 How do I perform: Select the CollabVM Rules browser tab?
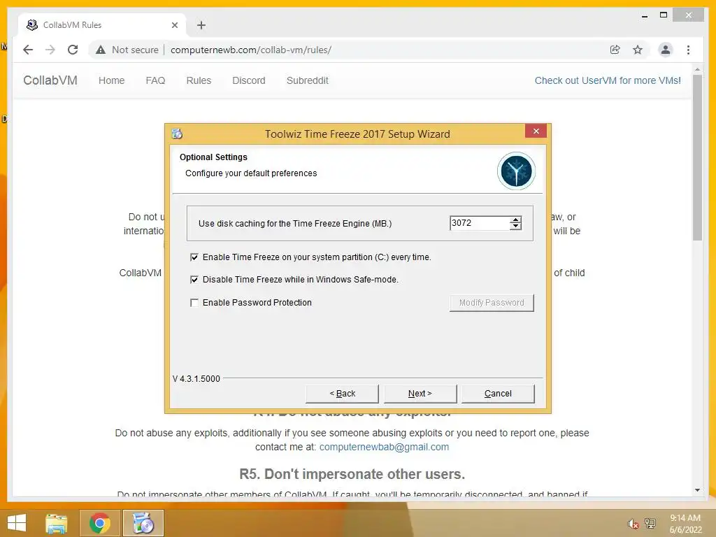click(x=102, y=25)
